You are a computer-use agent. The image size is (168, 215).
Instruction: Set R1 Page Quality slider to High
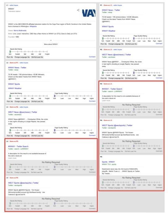pyautogui.click(x=154, y=38)
